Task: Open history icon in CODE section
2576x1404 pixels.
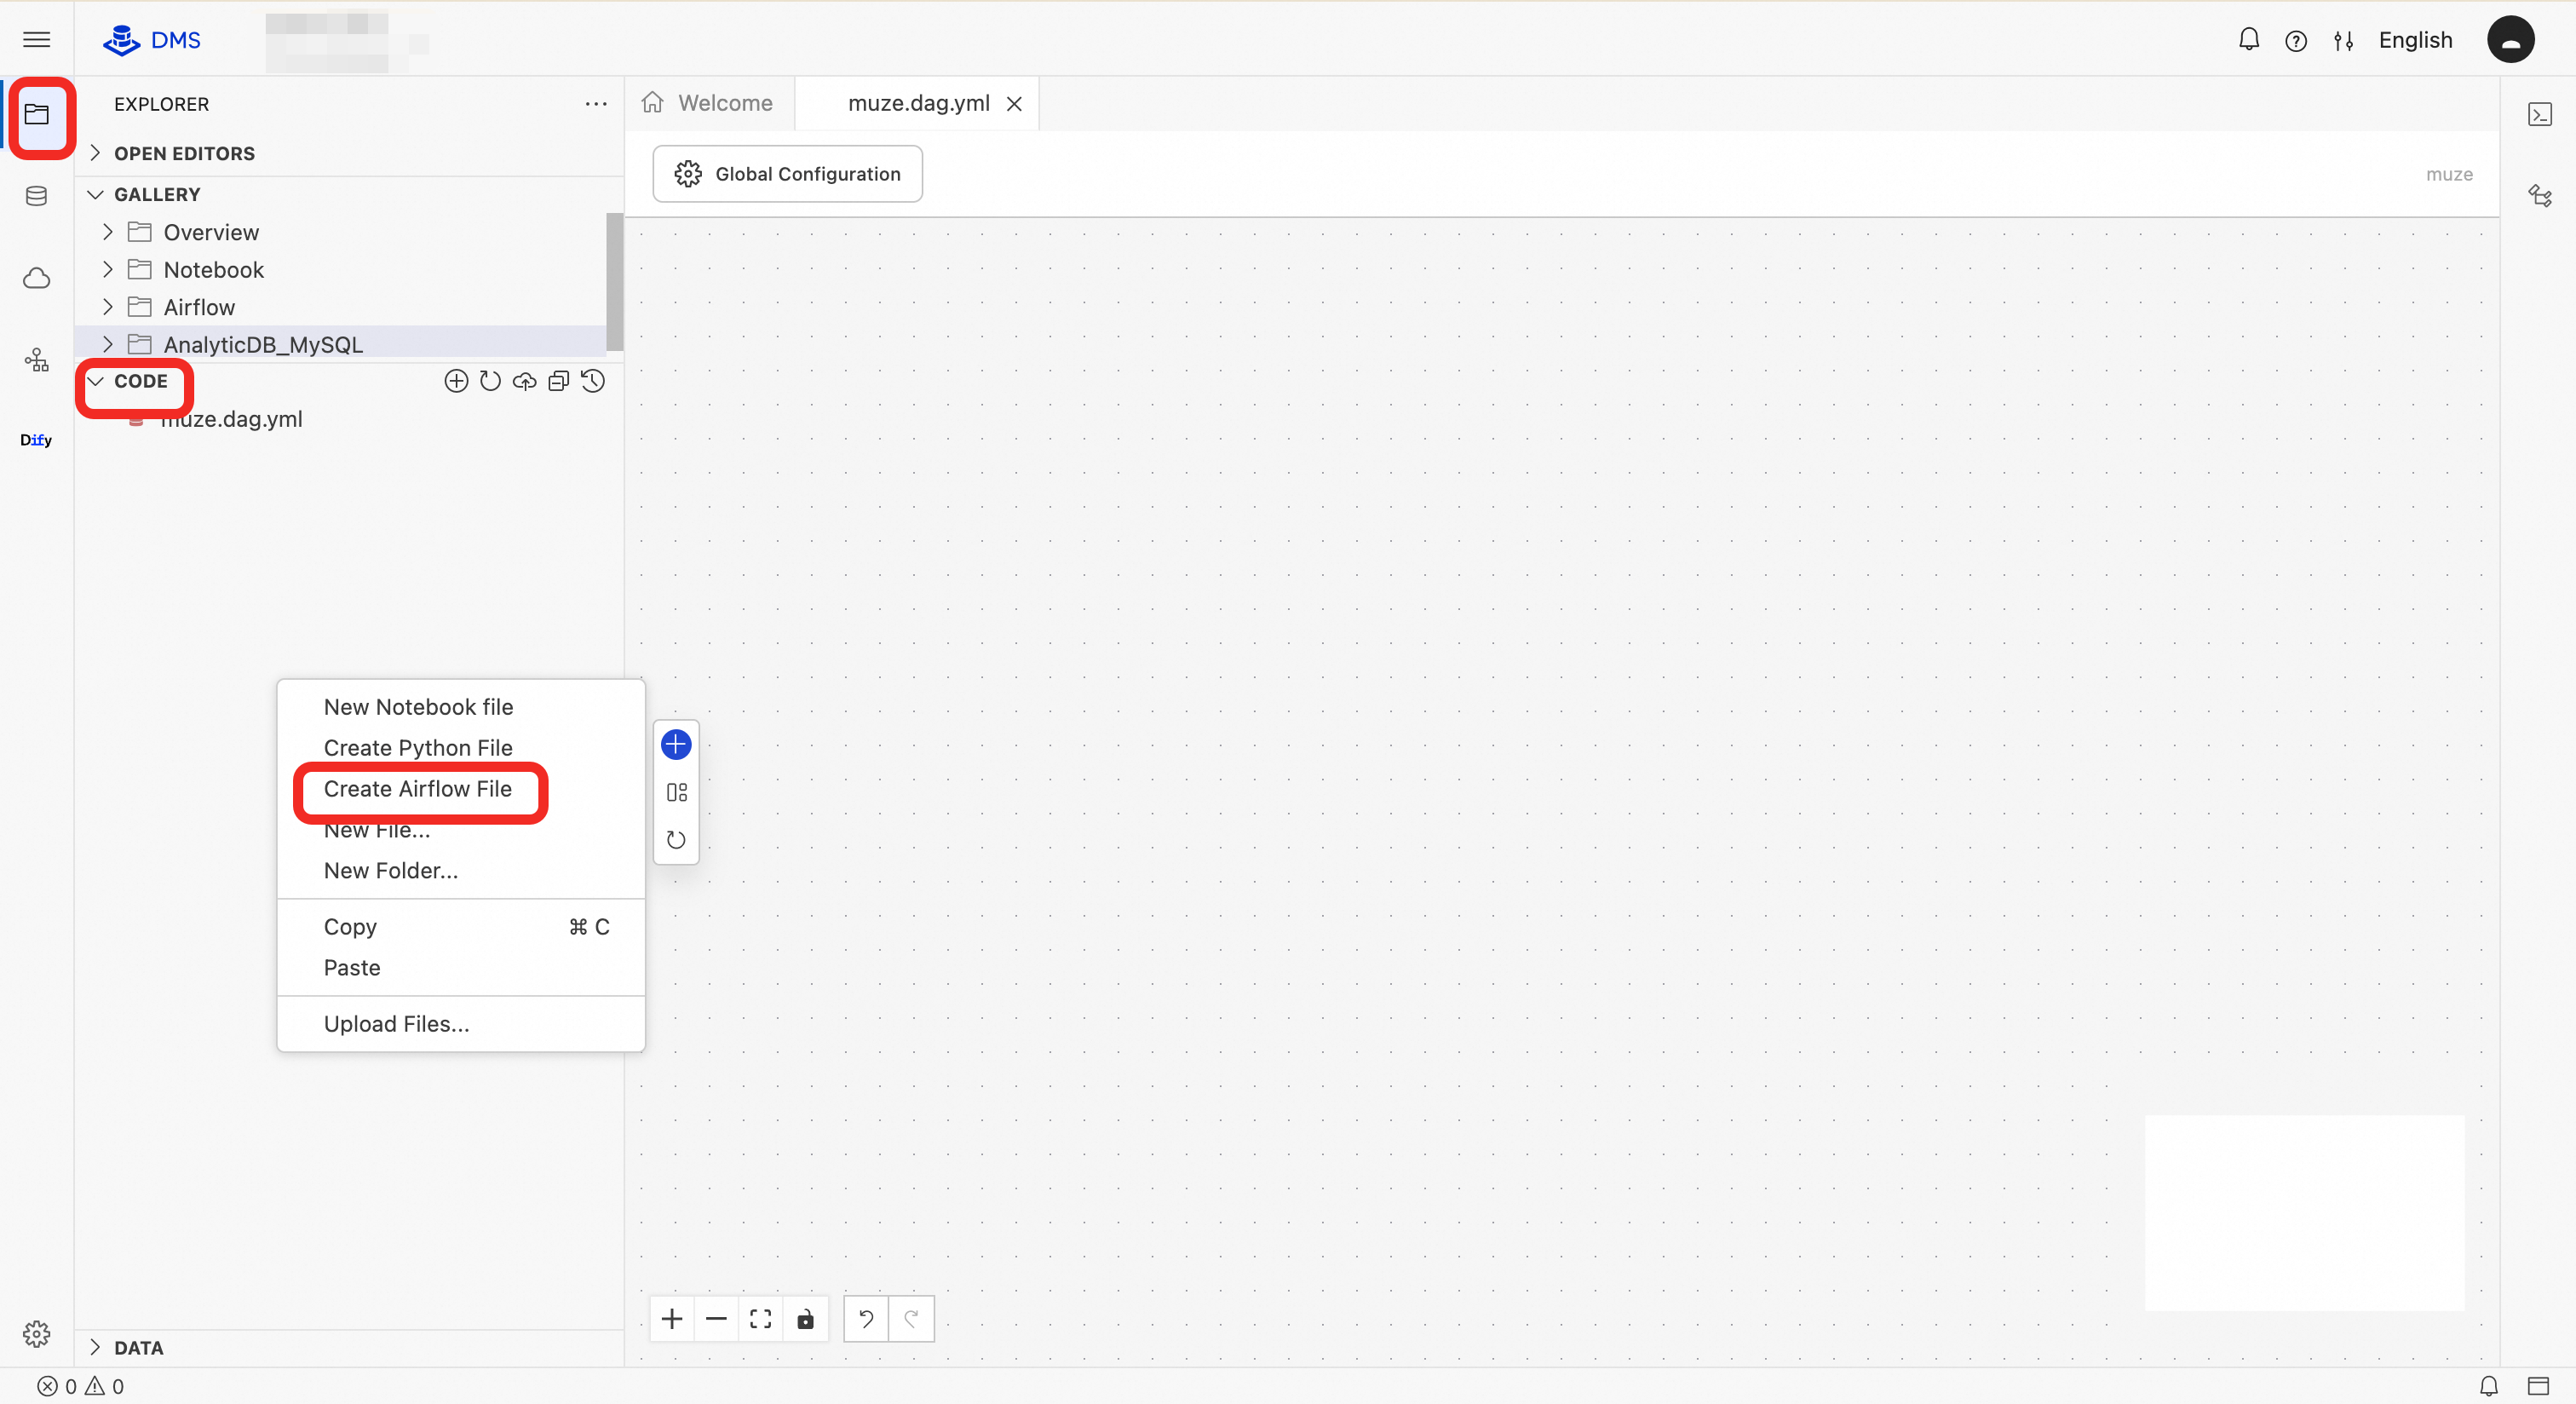Action: (593, 381)
